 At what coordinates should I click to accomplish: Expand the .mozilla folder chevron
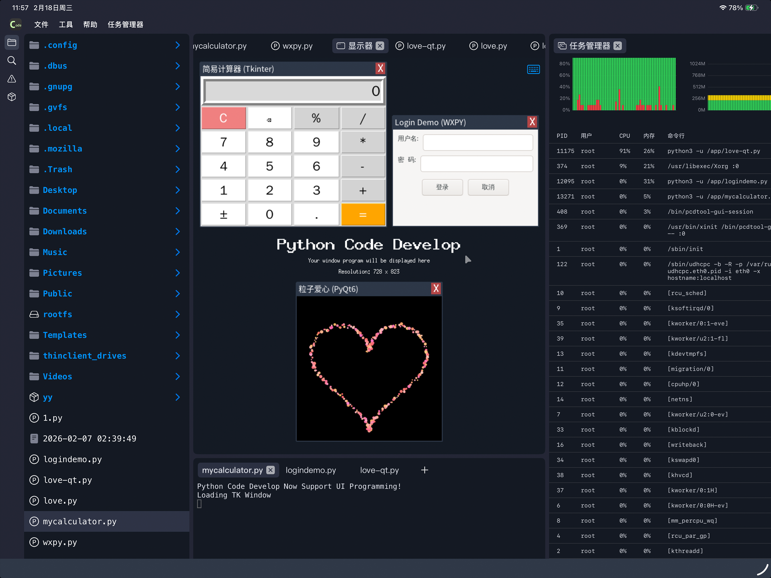(178, 148)
